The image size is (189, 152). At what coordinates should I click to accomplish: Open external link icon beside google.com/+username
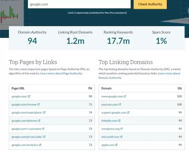[x=43, y=129]
